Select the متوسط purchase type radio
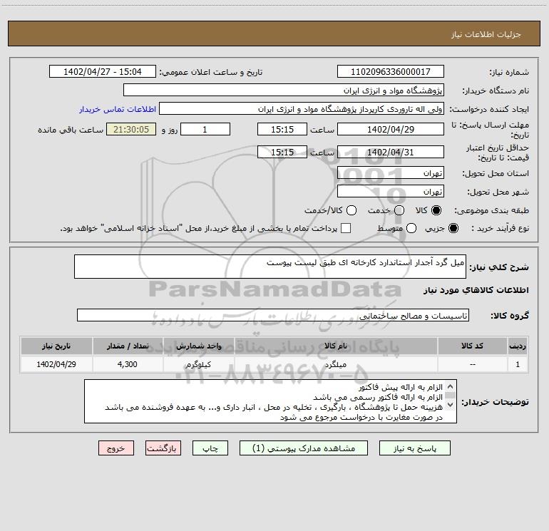The width and height of the screenshot is (549, 531). point(411,228)
